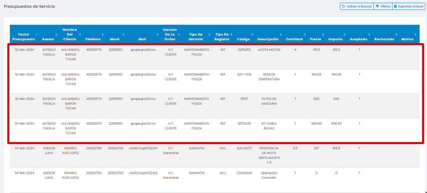
Task: Click code cell 027-TX3E
Action: [244, 74]
